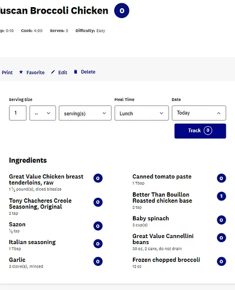
Task: Click the points badge for Frozen chopped broccoli
Action: [221, 261]
